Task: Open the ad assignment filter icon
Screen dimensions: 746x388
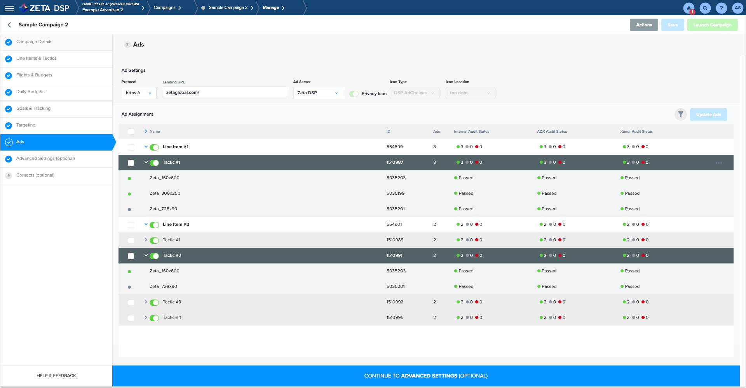Action: click(680, 114)
